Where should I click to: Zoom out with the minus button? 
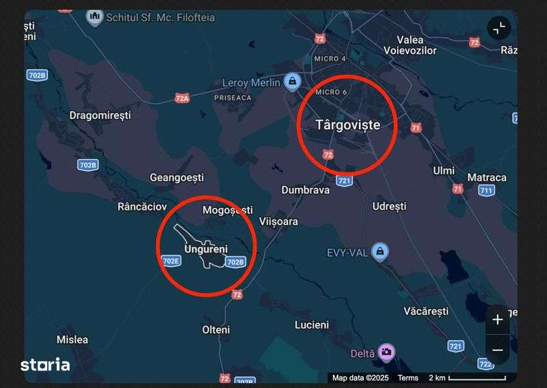tap(498, 350)
